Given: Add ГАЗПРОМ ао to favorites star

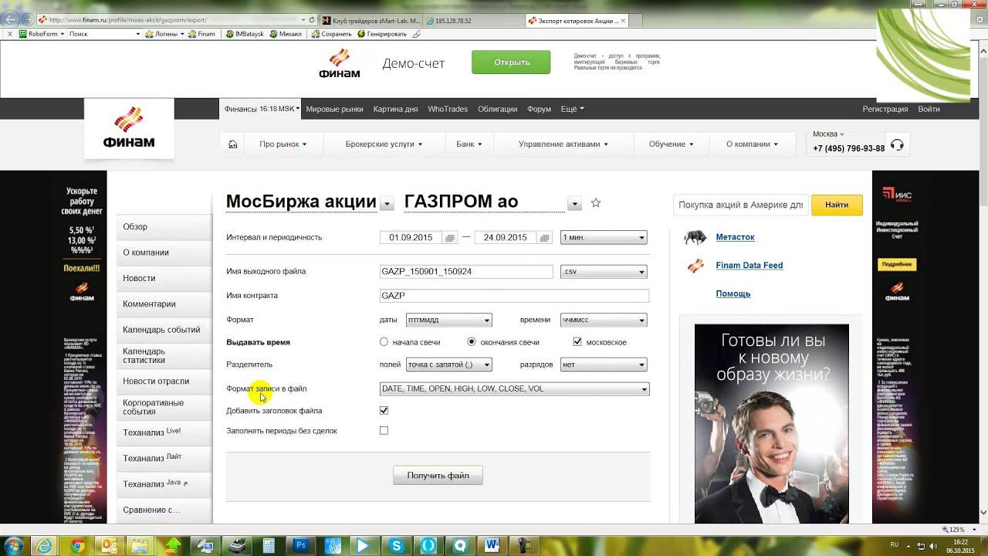Looking at the screenshot, I should click(595, 203).
